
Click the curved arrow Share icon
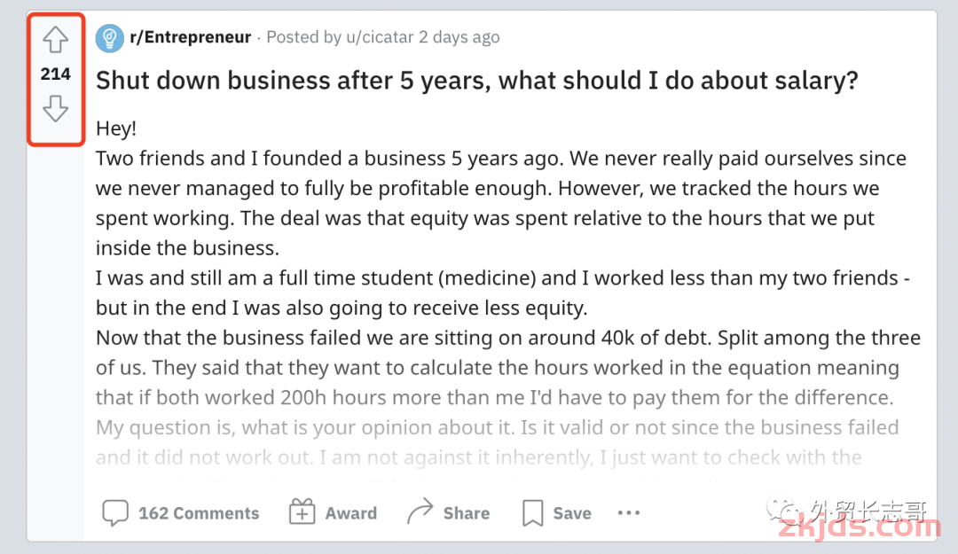[420, 511]
